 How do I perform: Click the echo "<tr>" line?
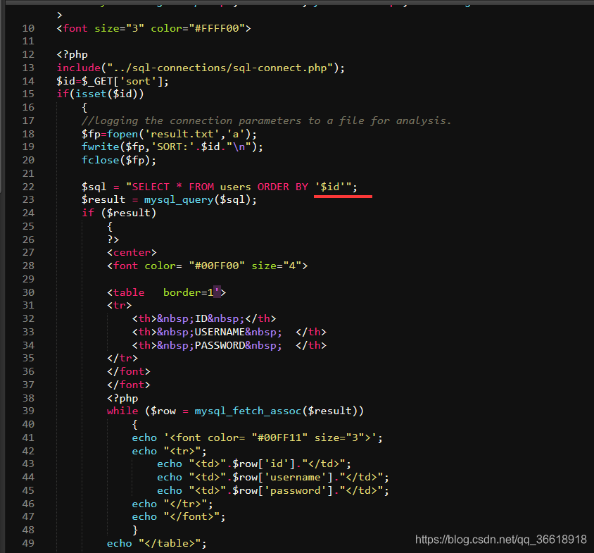coord(169,452)
